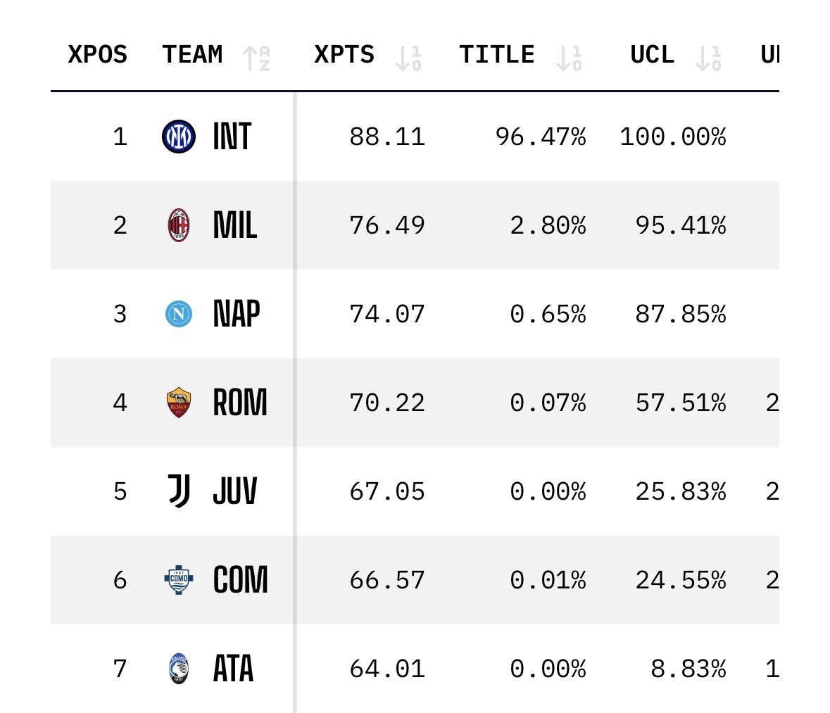Click the Inter Milan club crest
The image size is (830, 713).
click(x=179, y=137)
